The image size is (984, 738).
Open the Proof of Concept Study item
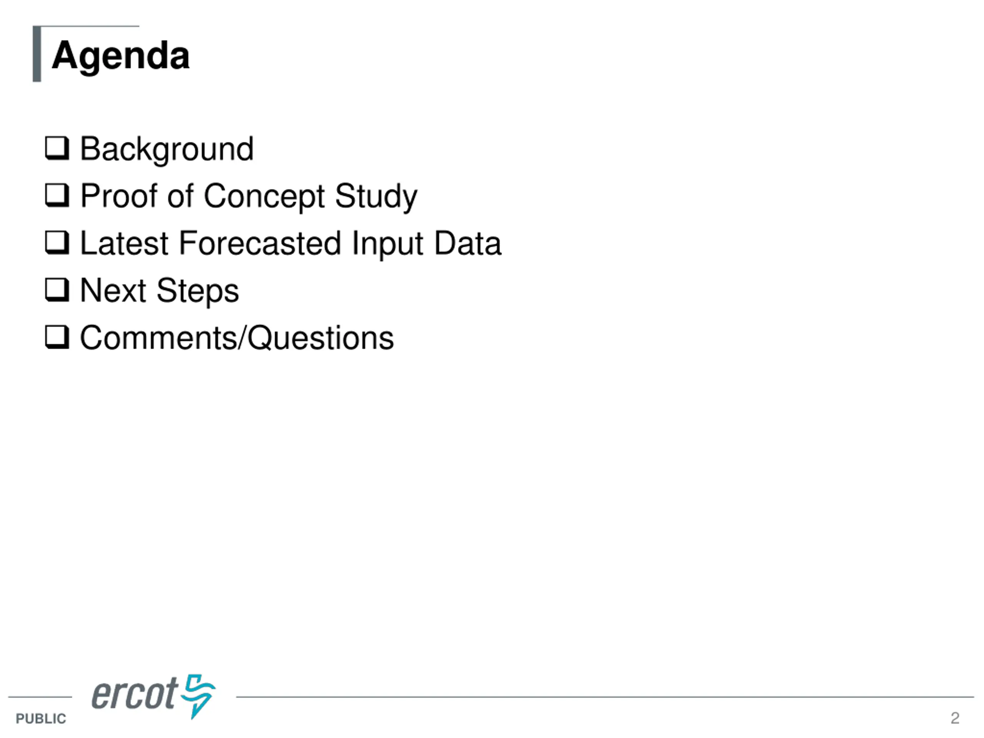click(x=249, y=197)
